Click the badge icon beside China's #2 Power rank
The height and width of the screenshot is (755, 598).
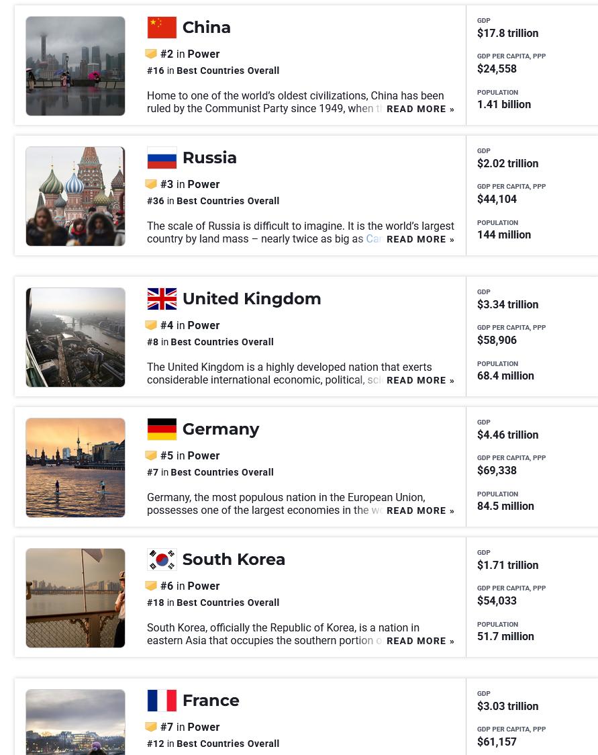(151, 54)
